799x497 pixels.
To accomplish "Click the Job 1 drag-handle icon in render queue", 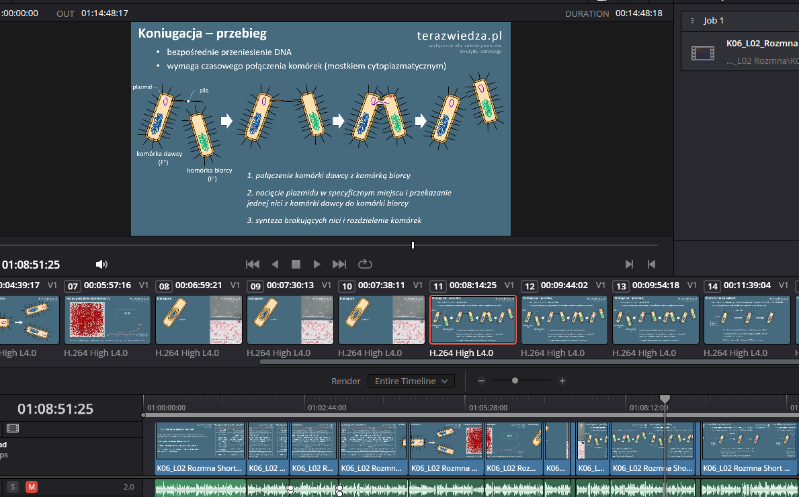I will pyautogui.click(x=692, y=21).
